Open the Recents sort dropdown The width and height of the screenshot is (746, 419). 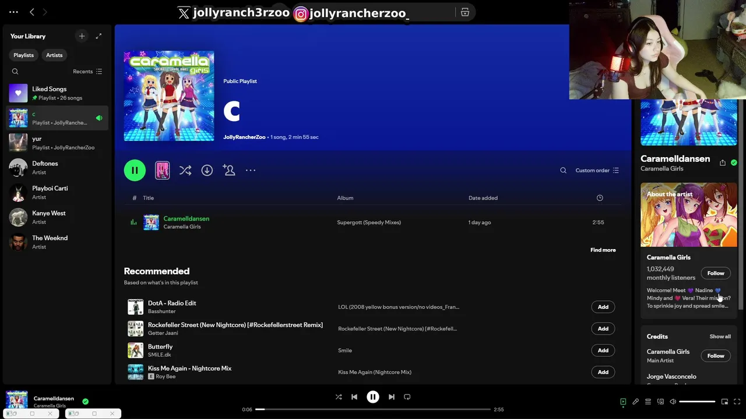tap(87, 72)
